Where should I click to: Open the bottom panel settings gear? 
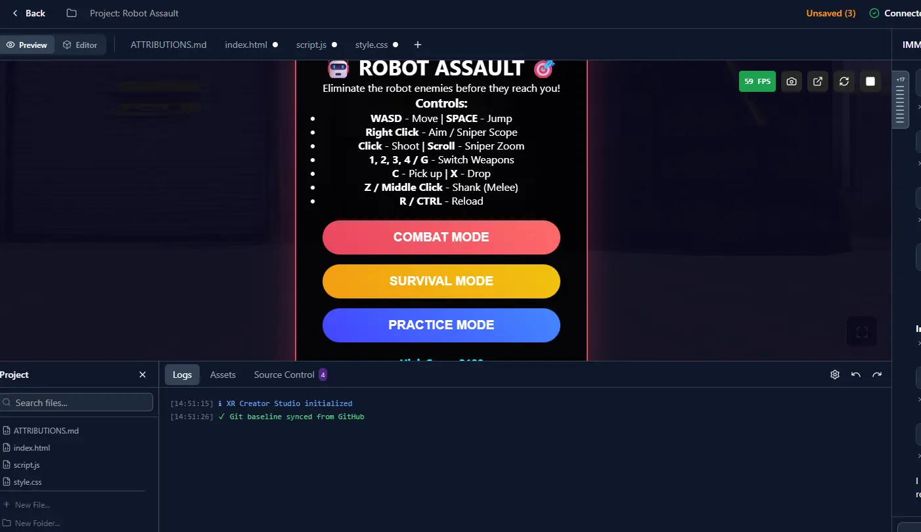(x=835, y=375)
